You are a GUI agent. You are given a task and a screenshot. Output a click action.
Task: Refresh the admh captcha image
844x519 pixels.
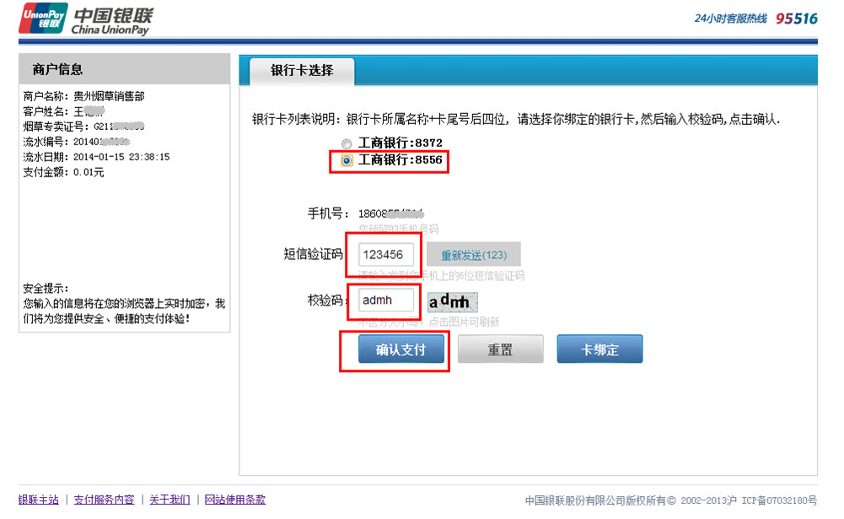click(452, 302)
